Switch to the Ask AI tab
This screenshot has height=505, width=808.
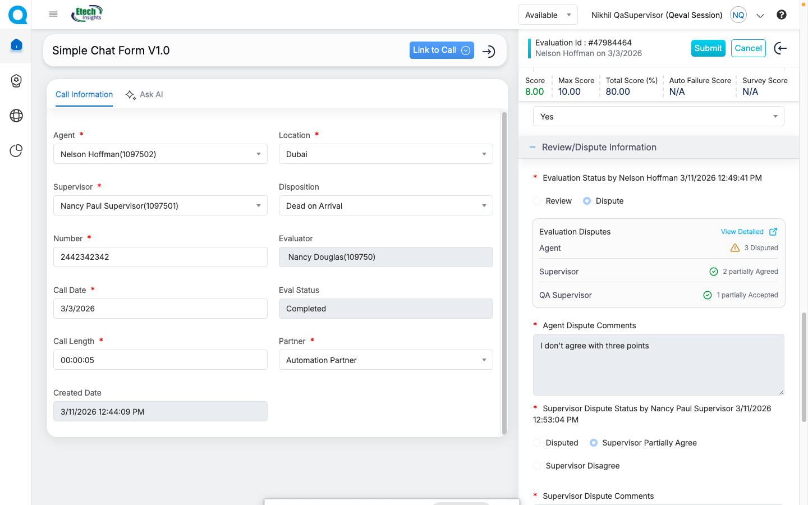pyautogui.click(x=145, y=94)
